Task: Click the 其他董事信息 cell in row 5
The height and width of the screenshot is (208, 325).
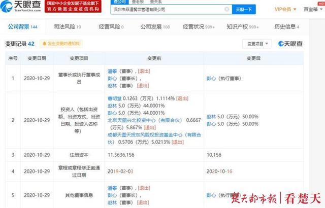Action: [x=79, y=195]
